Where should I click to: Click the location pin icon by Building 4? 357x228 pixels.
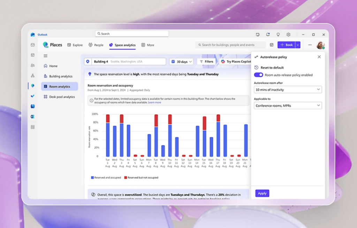pyautogui.click(x=88, y=62)
